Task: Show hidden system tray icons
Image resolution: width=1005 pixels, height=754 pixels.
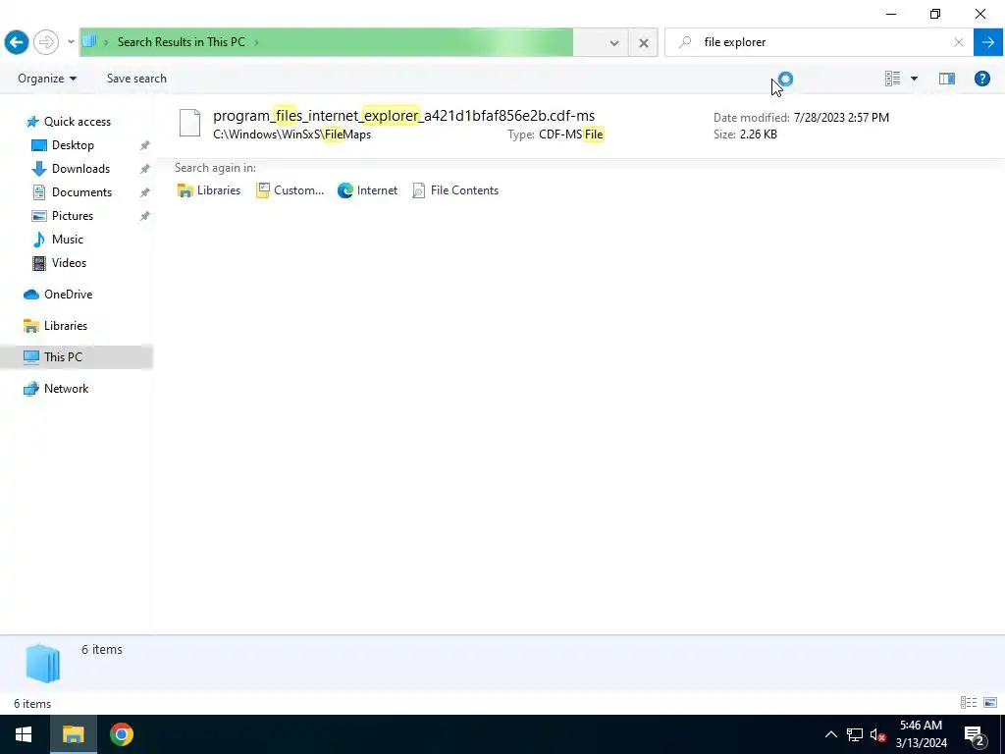Action: (830, 734)
